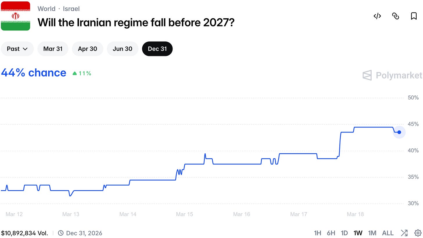Select the Dec 31 outcome pill
Image resolution: width=423 pixels, height=238 pixels.
click(x=157, y=49)
